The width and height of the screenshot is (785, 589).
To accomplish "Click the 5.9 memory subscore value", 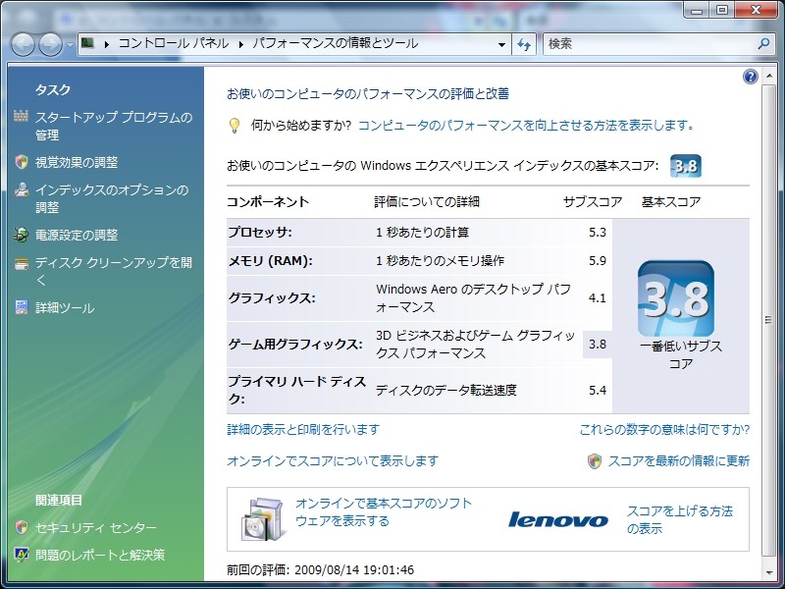I will (598, 261).
